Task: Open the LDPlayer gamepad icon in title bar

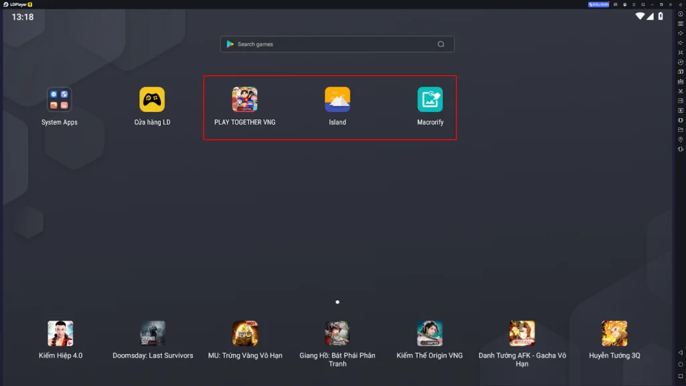Action: [616, 5]
